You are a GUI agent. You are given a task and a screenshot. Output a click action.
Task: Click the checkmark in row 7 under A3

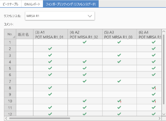[119, 81]
